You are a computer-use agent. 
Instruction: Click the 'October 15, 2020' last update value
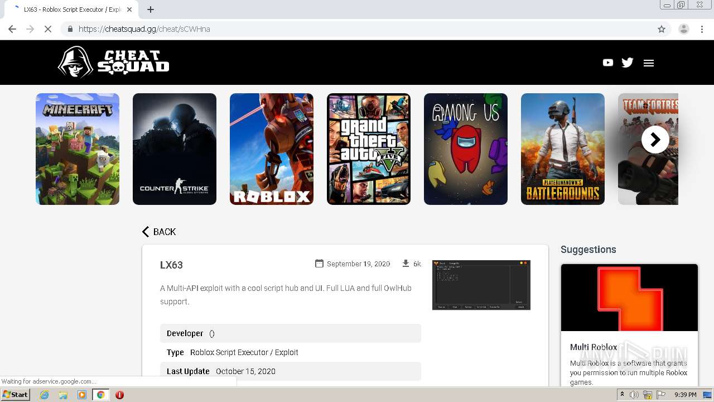[245, 371]
